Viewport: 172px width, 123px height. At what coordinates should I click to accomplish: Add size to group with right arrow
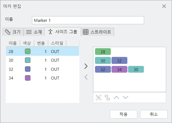coord(86,66)
